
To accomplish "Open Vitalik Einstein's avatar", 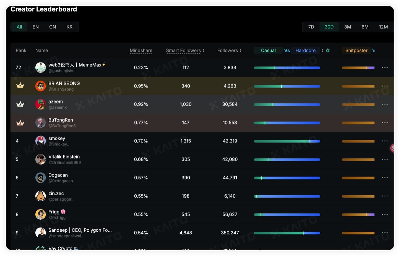I will click(x=41, y=159).
